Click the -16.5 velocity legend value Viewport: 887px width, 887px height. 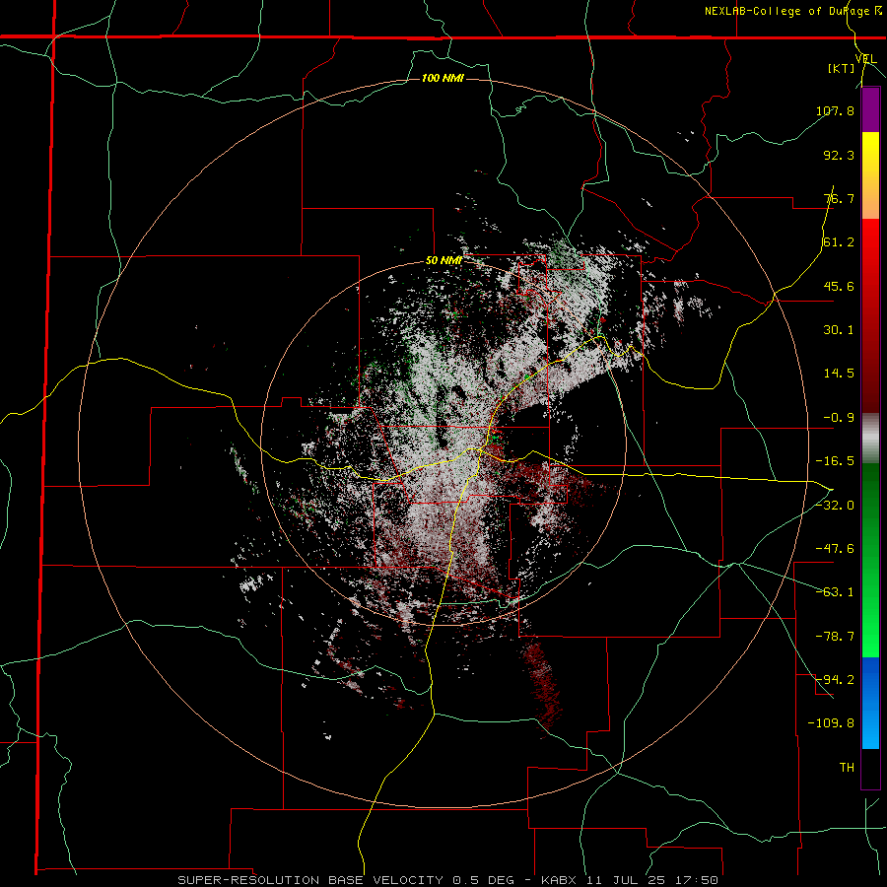pyautogui.click(x=835, y=461)
